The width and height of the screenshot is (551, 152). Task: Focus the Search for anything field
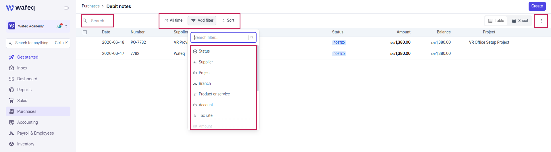pos(38,43)
